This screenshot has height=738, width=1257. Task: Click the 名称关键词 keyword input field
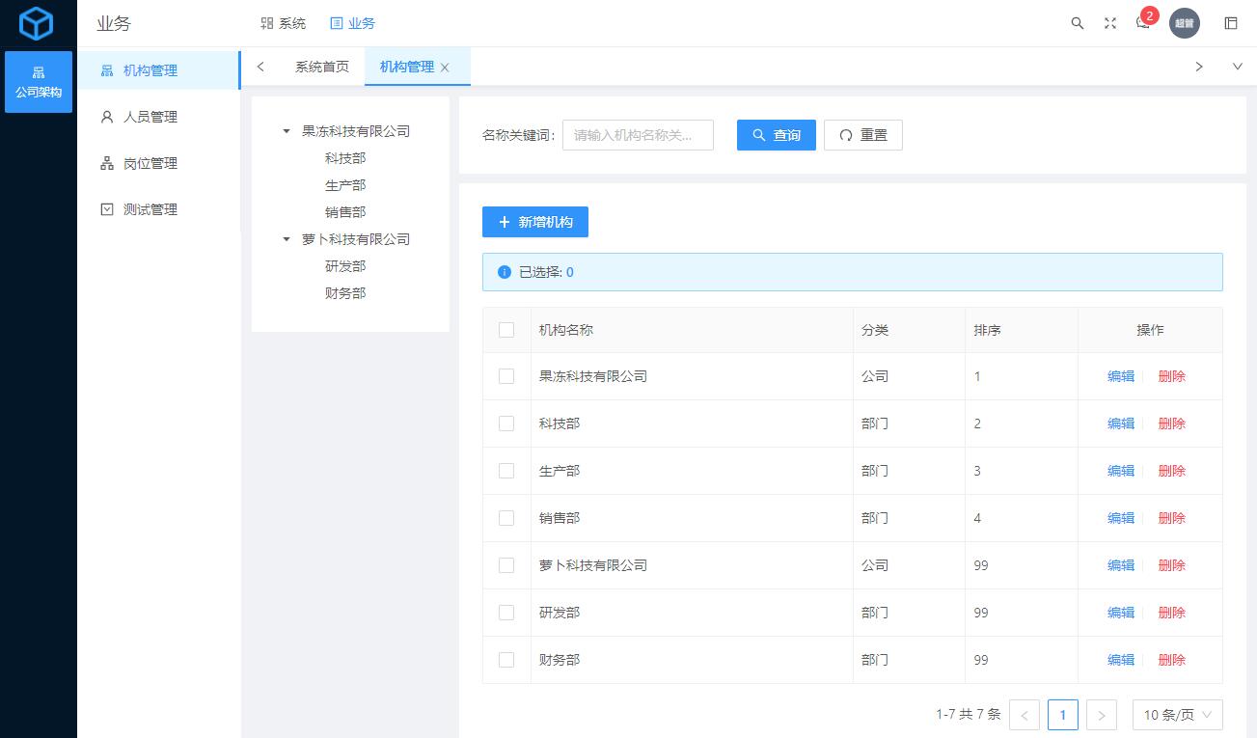tap(637, 135)
